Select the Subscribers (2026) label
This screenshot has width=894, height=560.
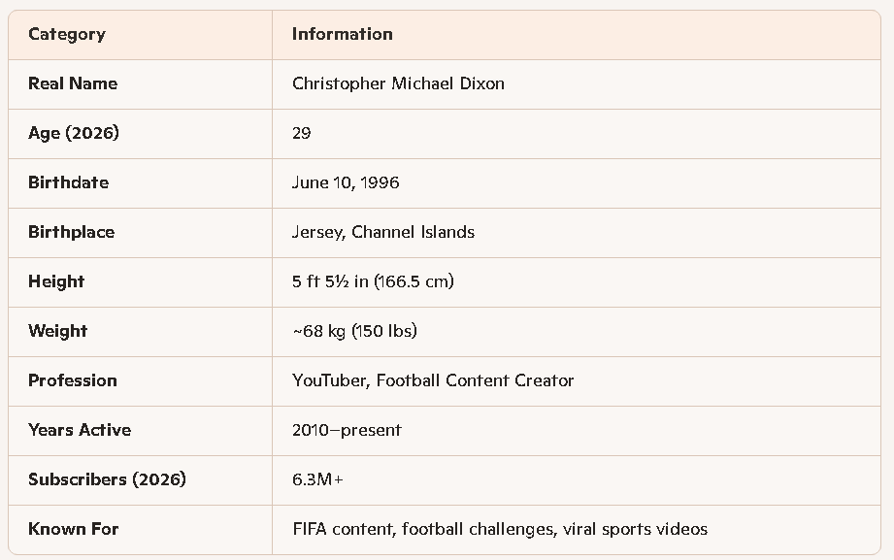pyautogui.click(x=107, y=479)
